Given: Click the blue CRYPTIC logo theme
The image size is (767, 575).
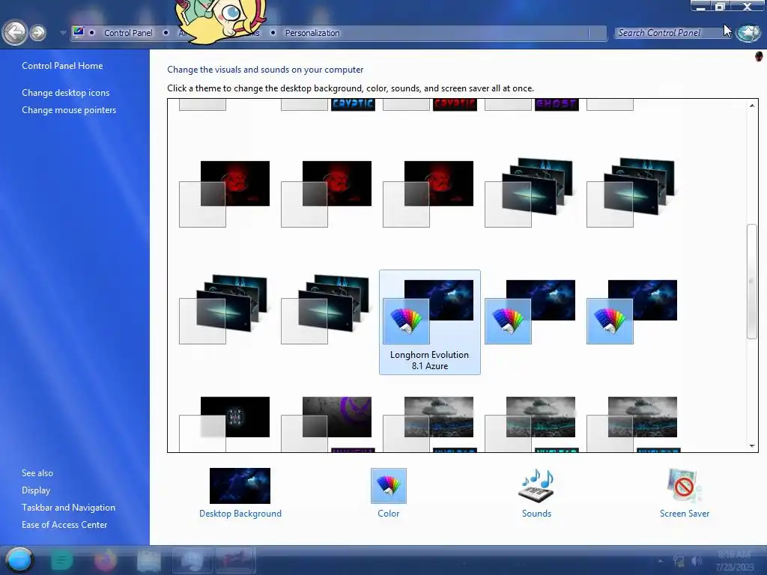Looking at the screenshot, I should point(353,104).
